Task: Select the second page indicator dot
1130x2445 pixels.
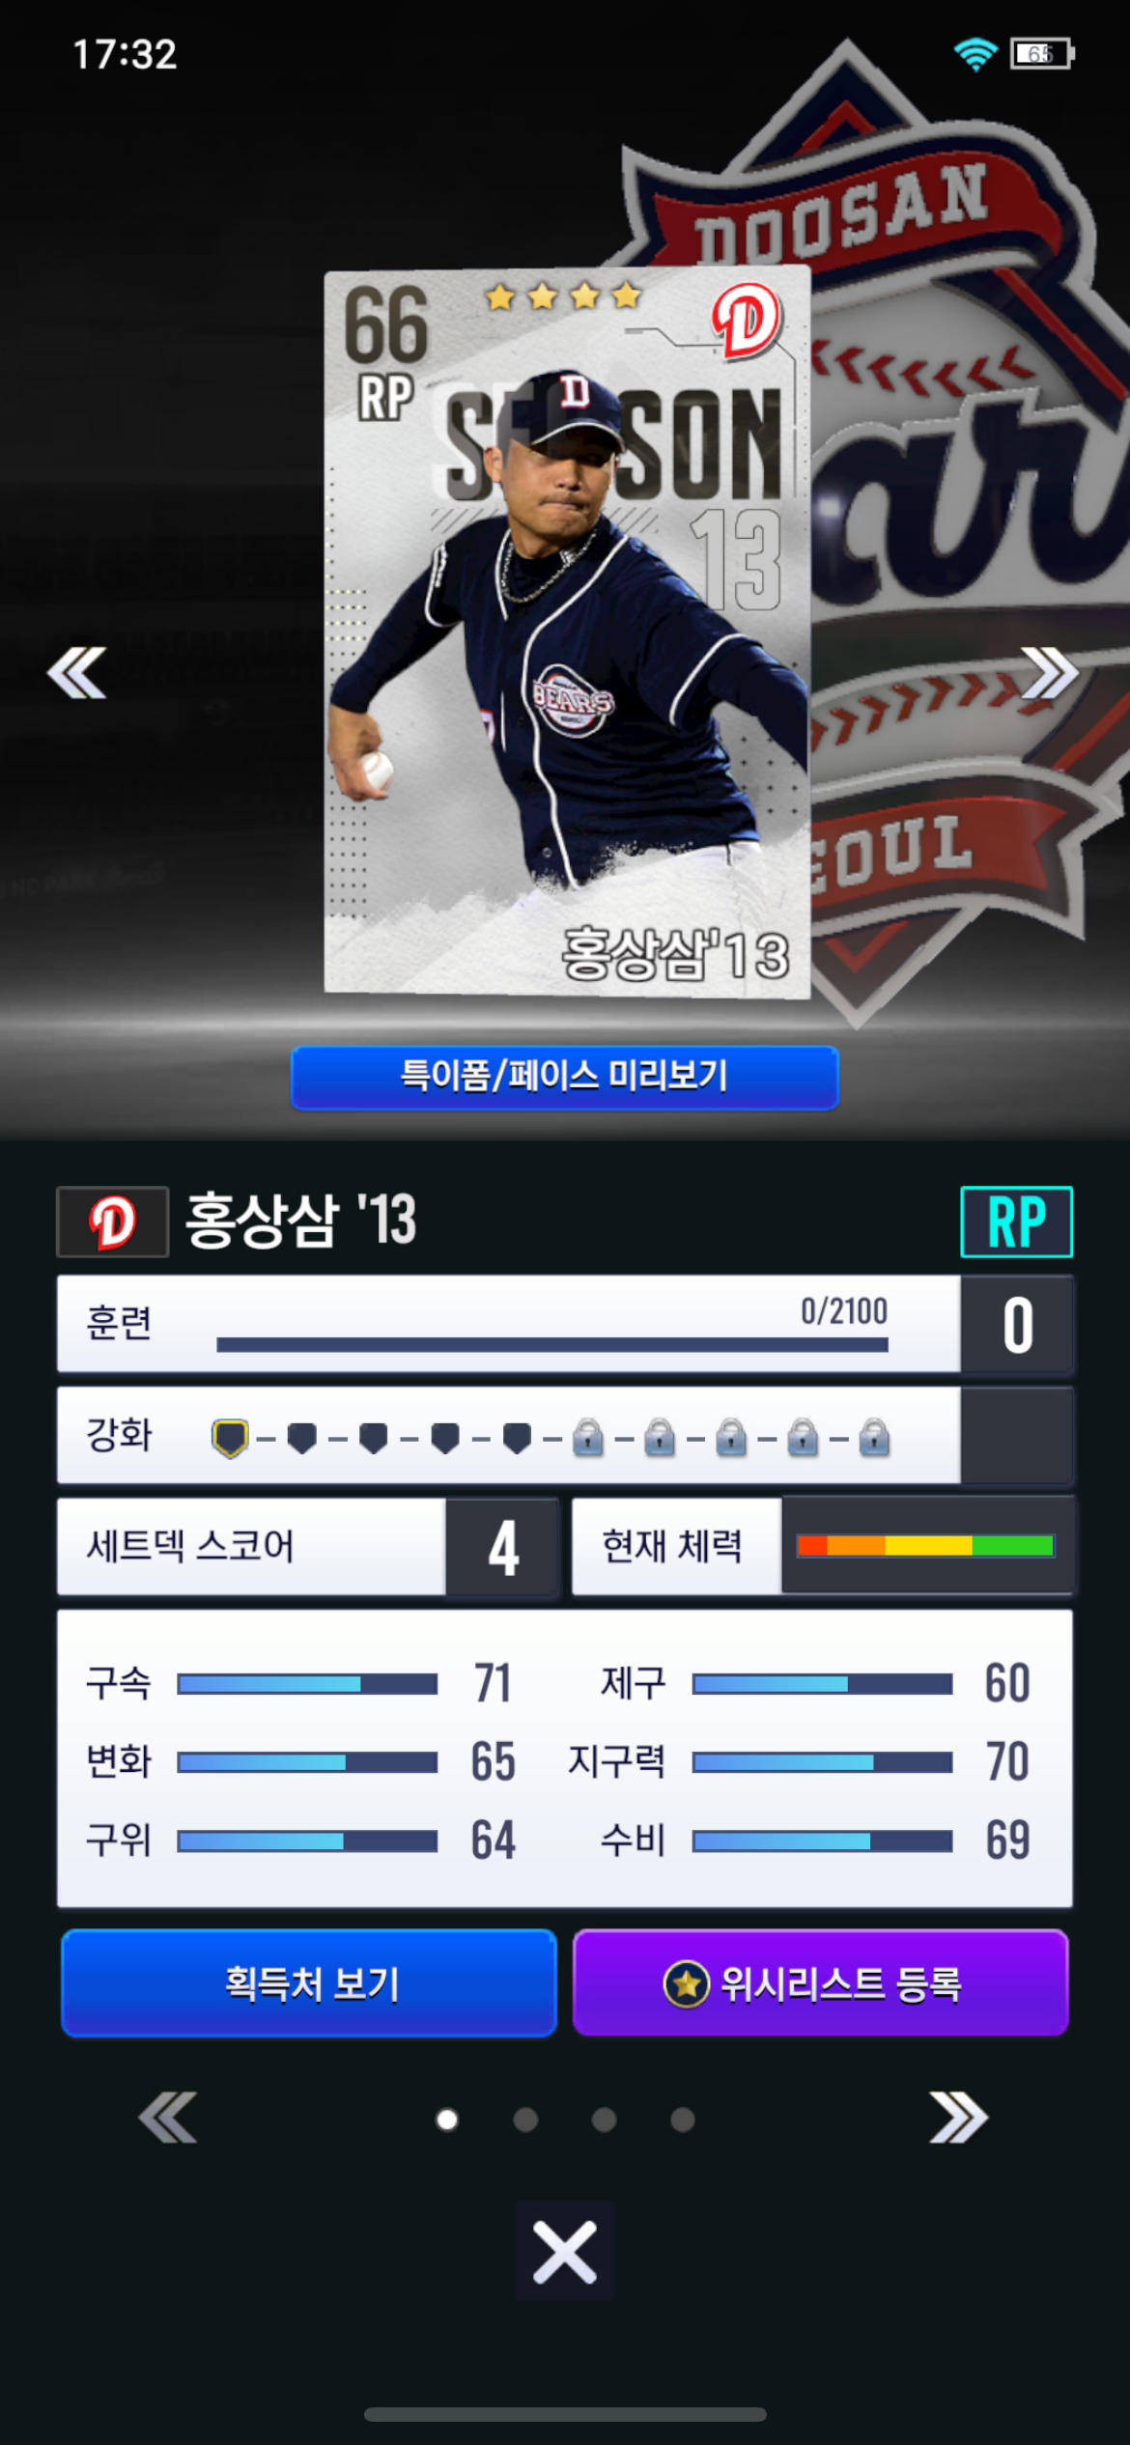Action: pyautogui.click(x=525, y=2120)
